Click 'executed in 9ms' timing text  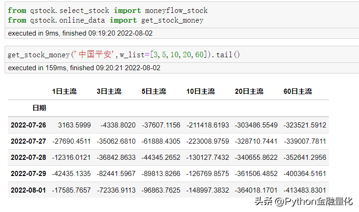pos(80,33)
